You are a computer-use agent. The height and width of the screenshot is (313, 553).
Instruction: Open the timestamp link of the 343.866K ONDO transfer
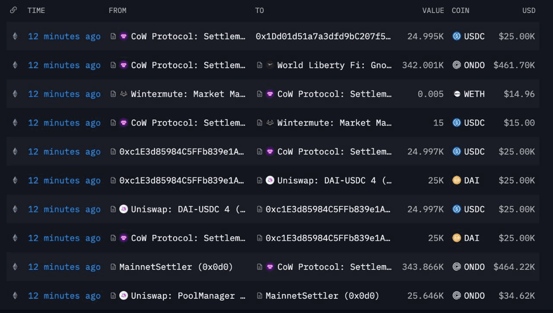point(64,267)
